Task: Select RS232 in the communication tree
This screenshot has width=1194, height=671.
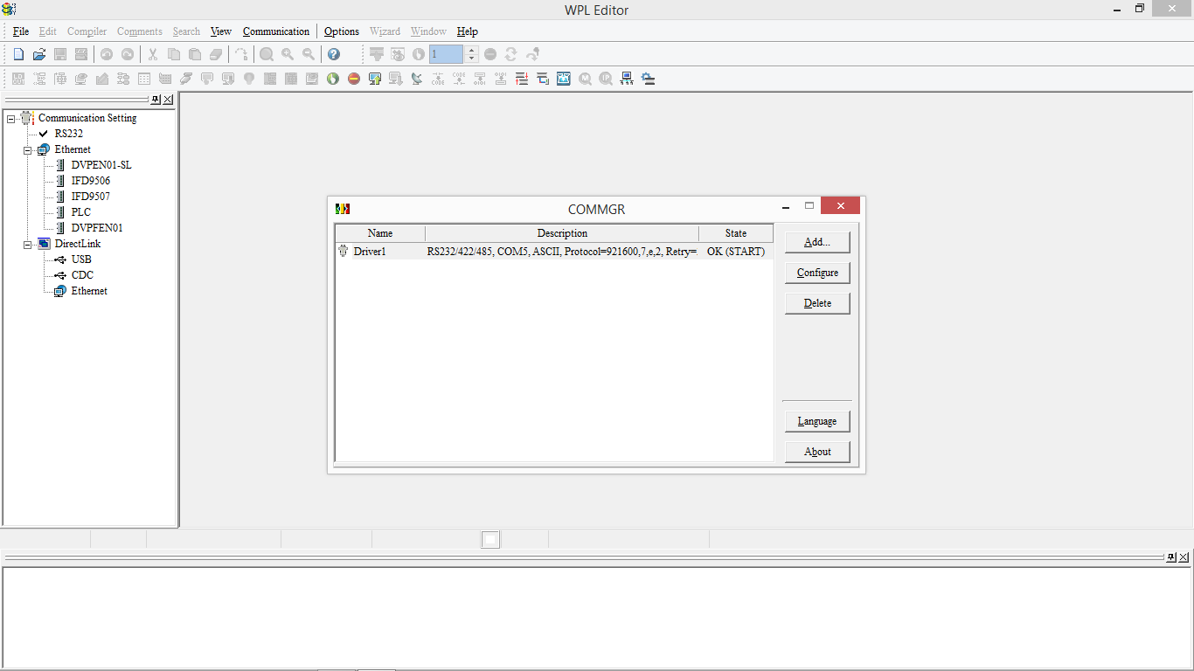Action: (69, 134)
